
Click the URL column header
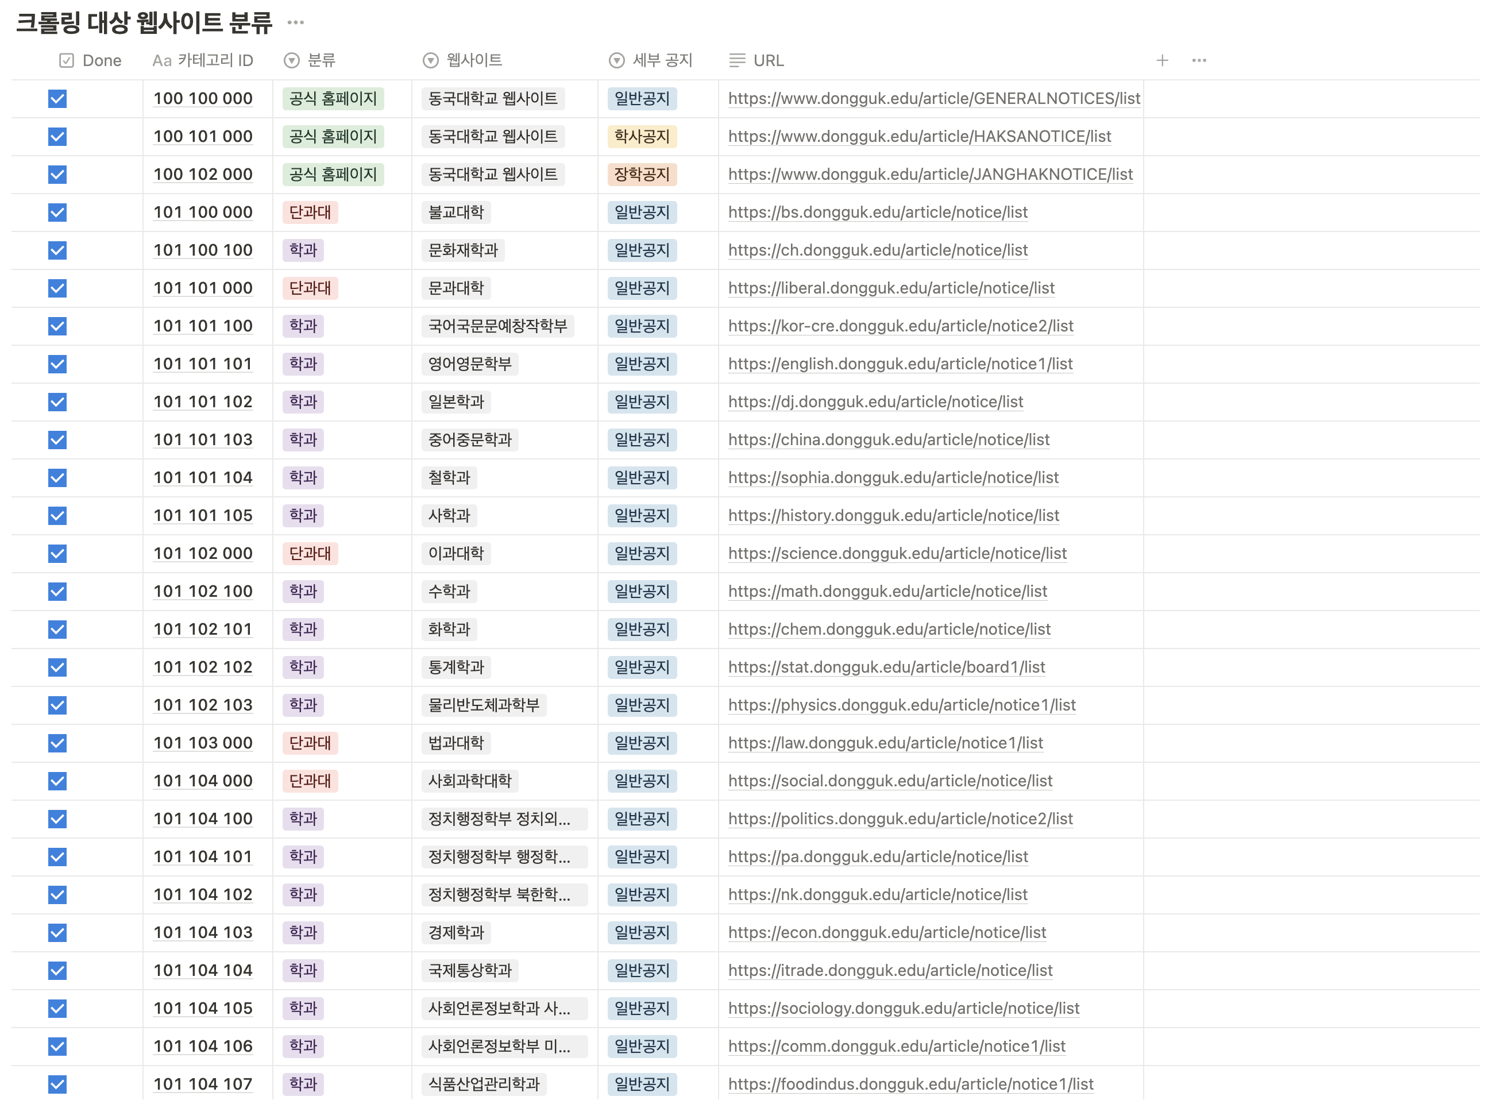[769, 61]
